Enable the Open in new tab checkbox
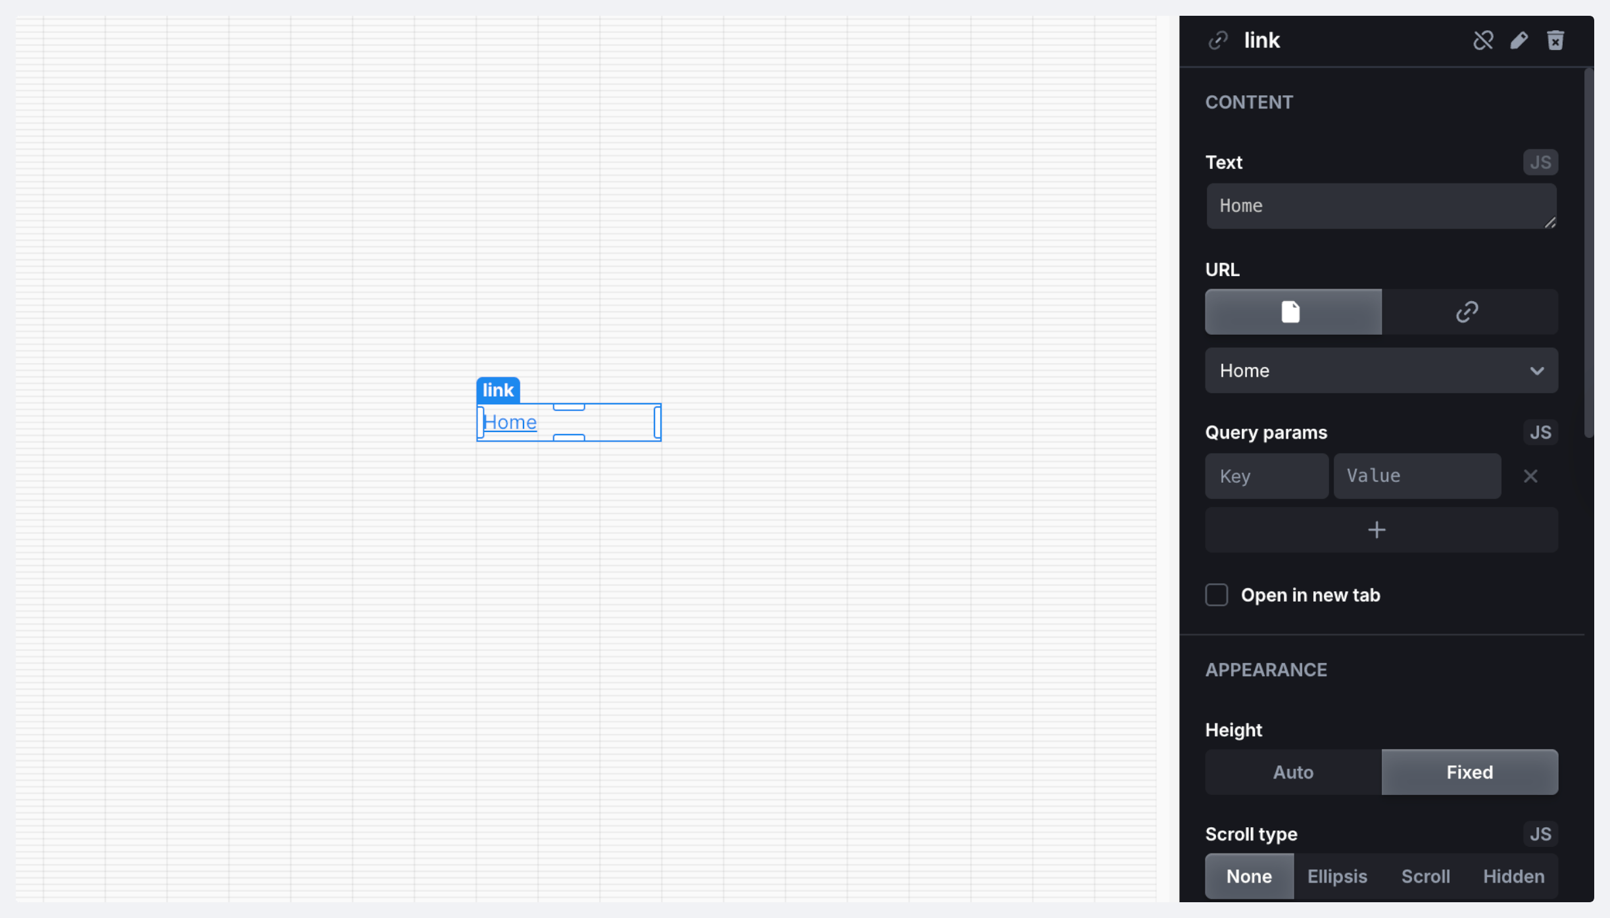The width and height of the screenshot is (1610, 918). point(1217,595)
